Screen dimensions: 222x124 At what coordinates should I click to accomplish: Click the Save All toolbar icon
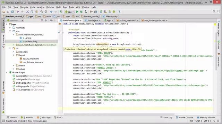pos(8,12)
